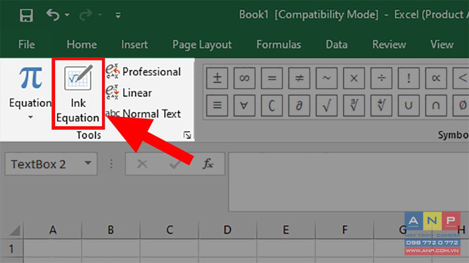Insert the infinity symbol

tap(244, 78)
